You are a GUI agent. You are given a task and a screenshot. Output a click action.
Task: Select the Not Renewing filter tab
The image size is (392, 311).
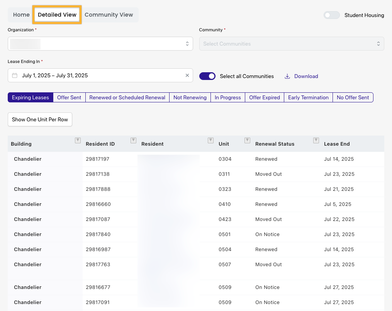190,97
